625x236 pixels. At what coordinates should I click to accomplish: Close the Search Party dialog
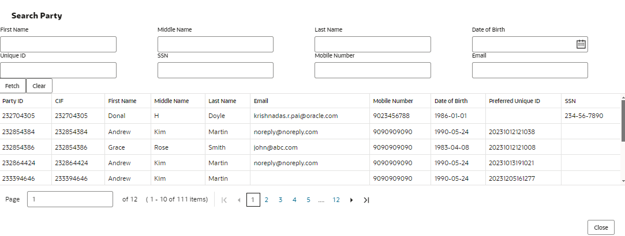(601, 227)
